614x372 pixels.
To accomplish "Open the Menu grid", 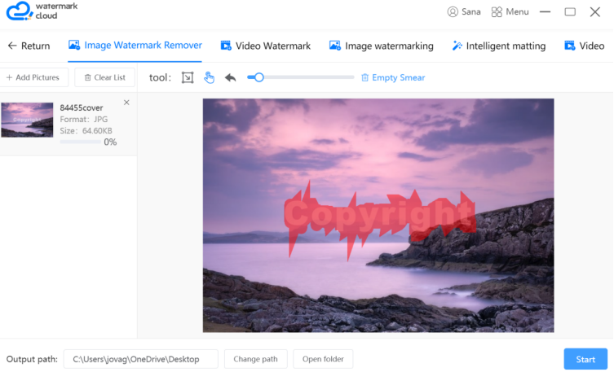I will pos(510,11).
